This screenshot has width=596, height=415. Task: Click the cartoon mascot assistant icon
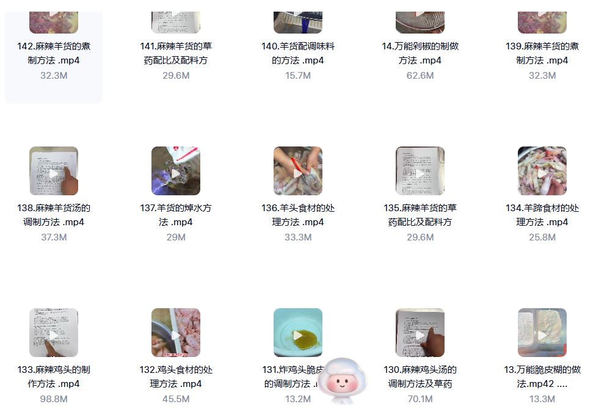[x=342, y=381]
